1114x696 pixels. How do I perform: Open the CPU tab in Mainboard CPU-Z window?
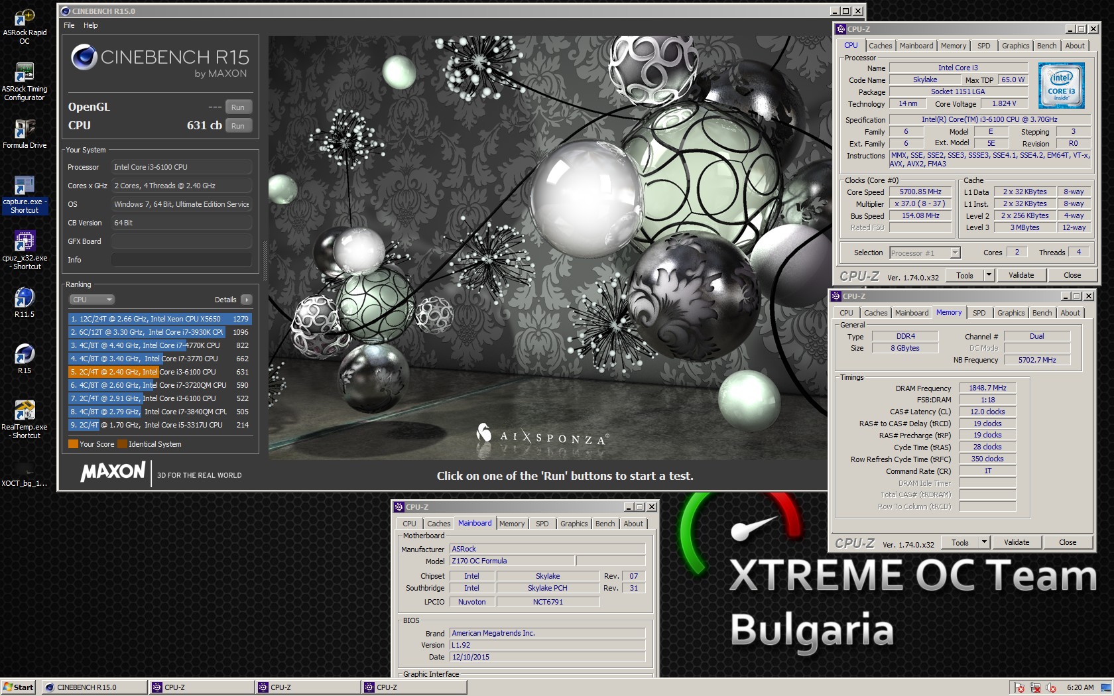409,524
